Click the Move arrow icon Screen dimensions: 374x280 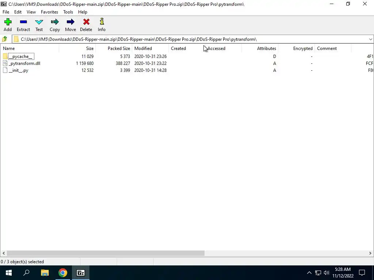[70, 22]
